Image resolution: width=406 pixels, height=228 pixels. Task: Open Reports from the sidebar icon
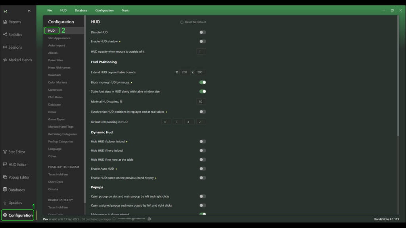tap(5, 22)
